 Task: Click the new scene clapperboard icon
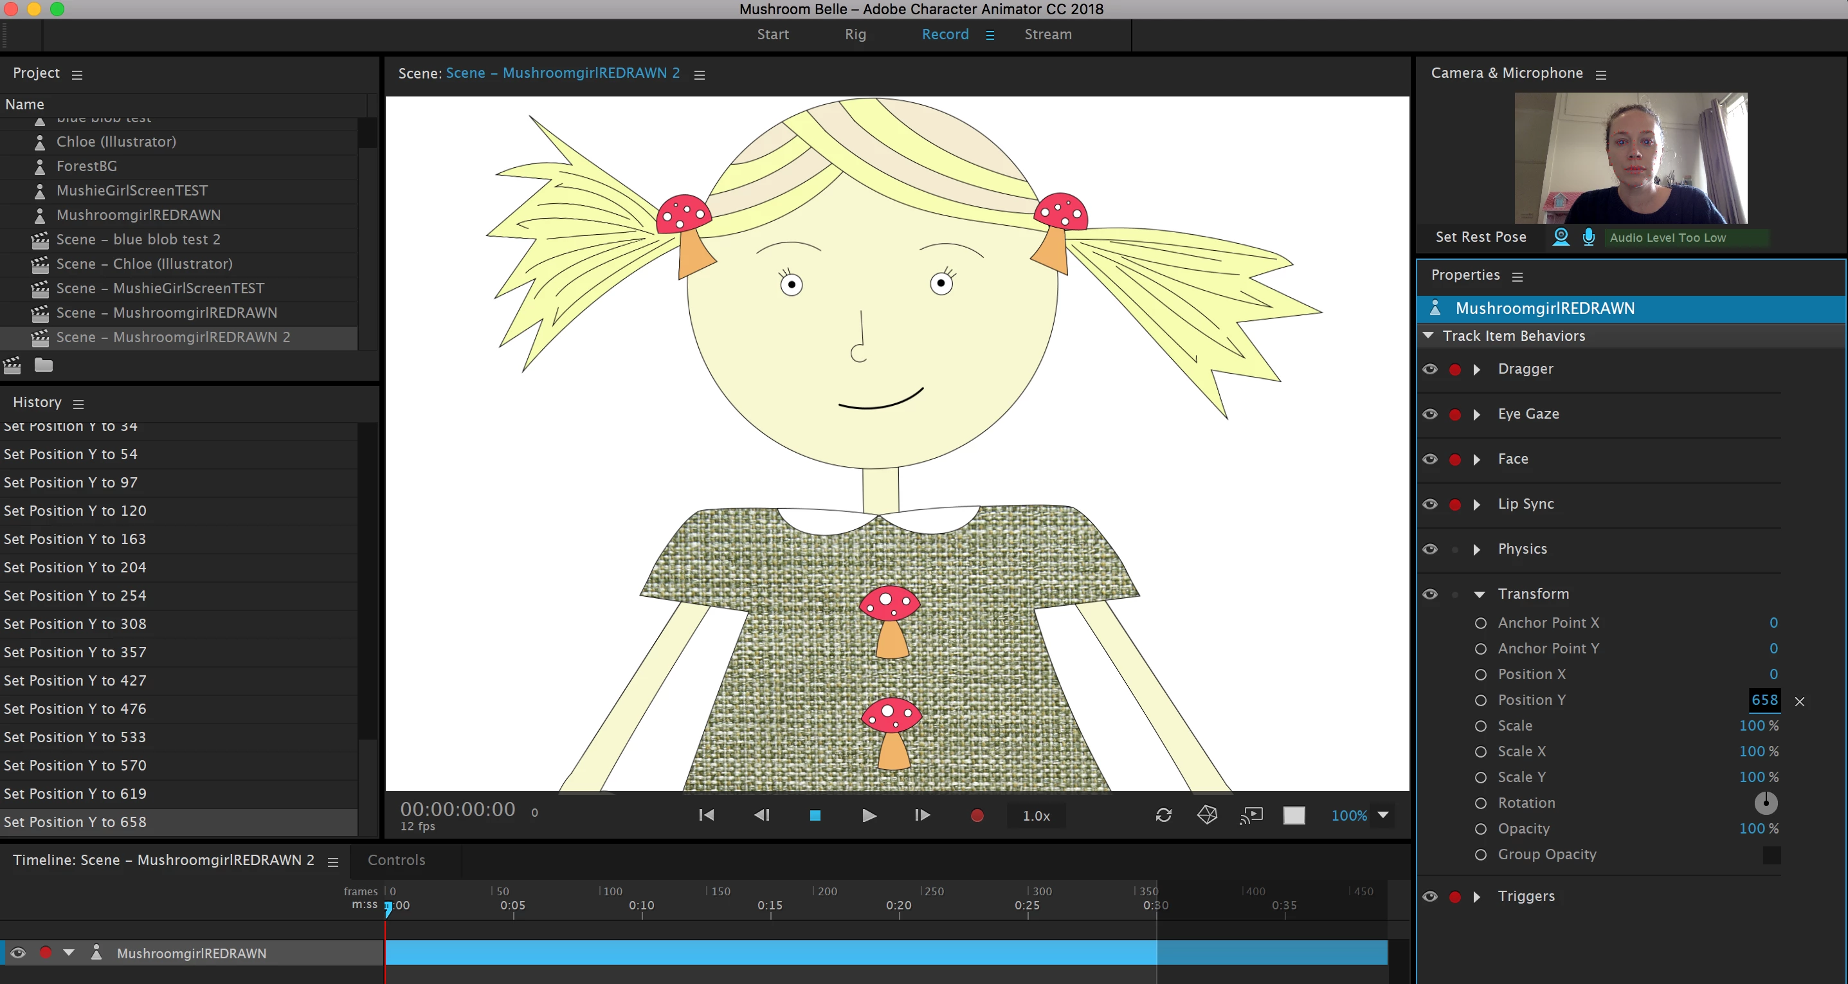pos(12,365)
